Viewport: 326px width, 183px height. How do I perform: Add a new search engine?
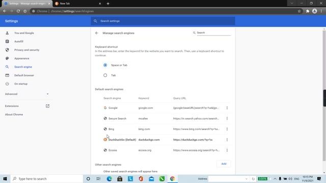(224, 164)
